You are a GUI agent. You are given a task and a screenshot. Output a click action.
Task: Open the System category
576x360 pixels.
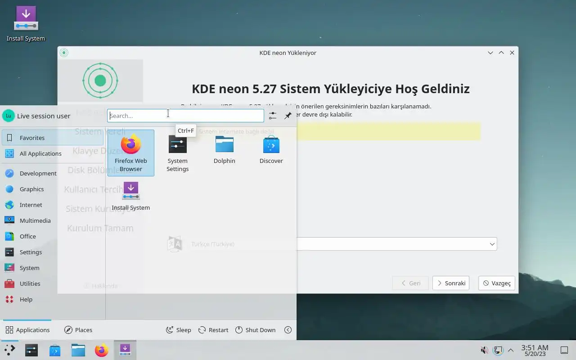(x=53, y=268)
